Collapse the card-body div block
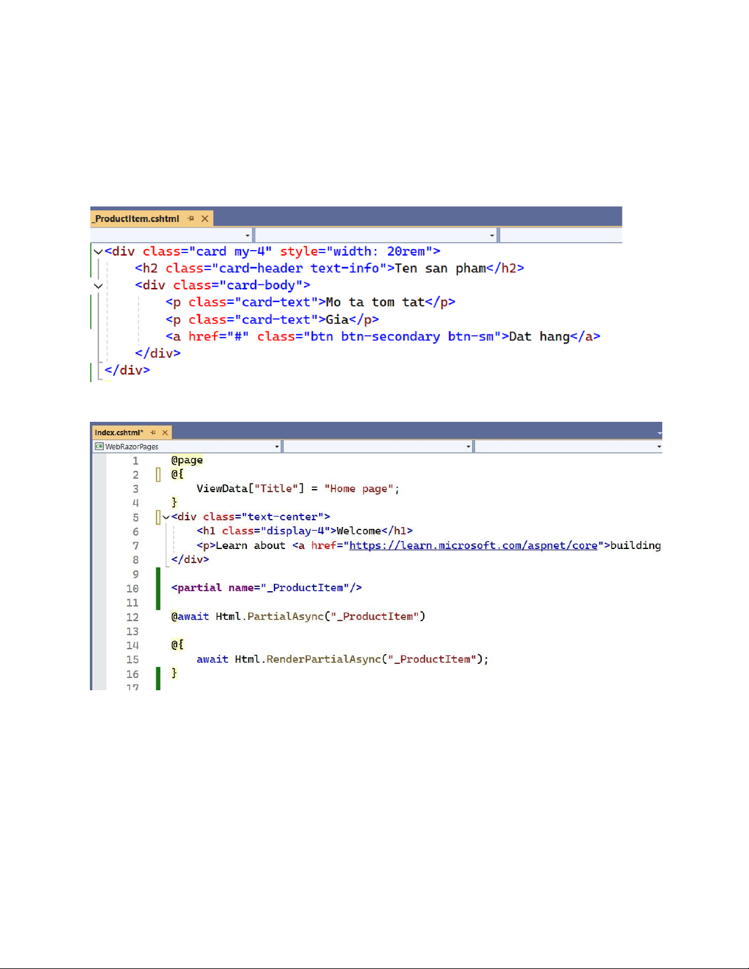749x969 pixels. (98, 286)
